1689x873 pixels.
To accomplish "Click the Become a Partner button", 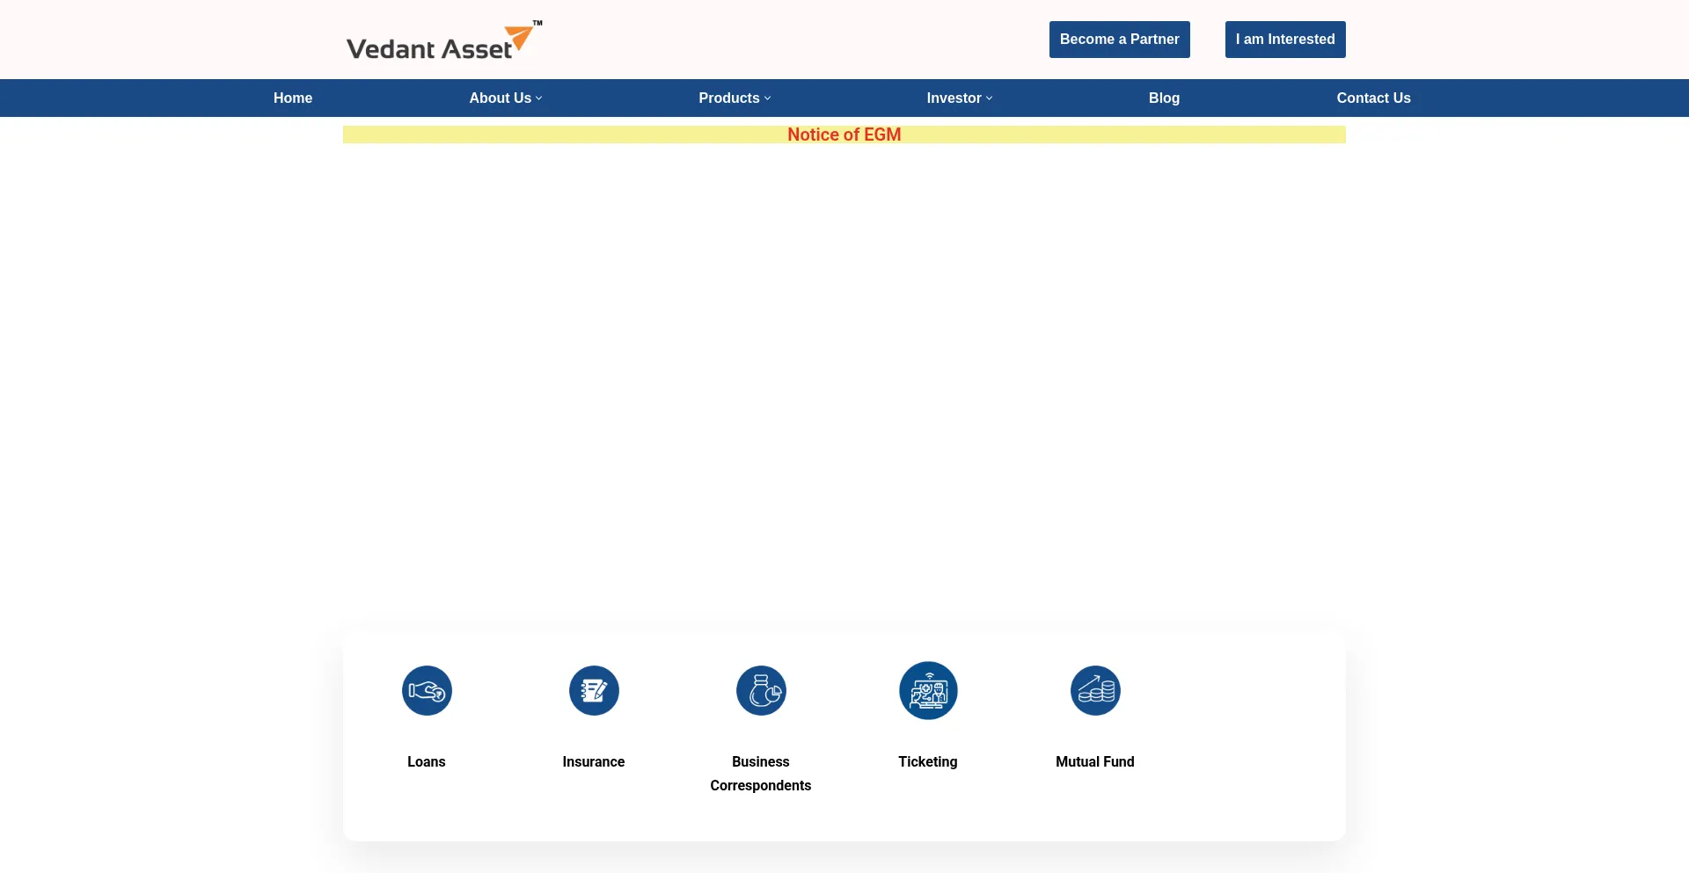I will [x=1119, y=40].
